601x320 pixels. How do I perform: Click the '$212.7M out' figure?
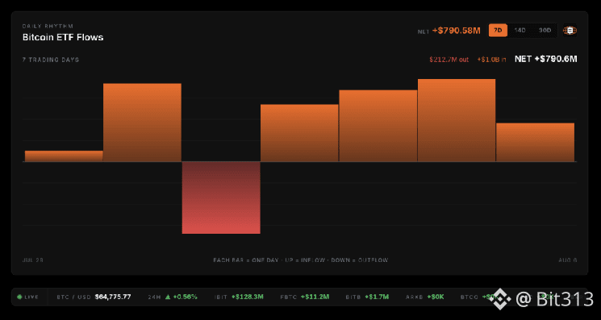[449, 60]
